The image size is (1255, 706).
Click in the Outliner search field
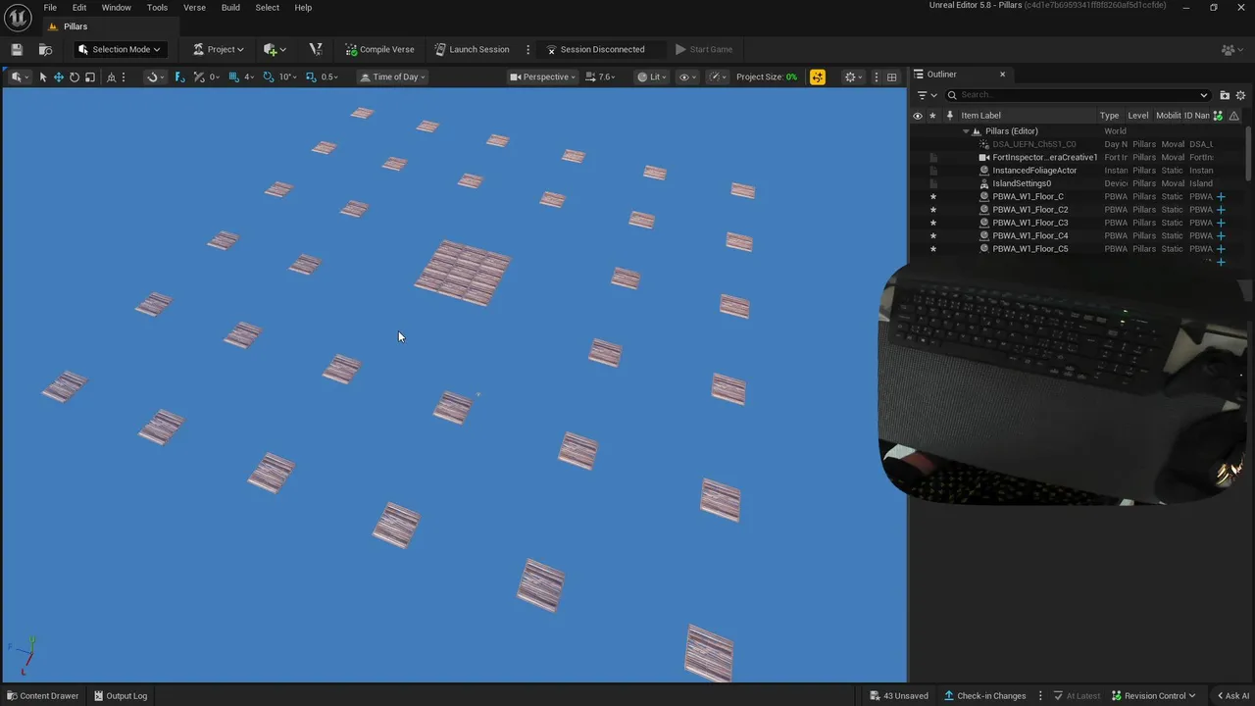coord(1079,95)
